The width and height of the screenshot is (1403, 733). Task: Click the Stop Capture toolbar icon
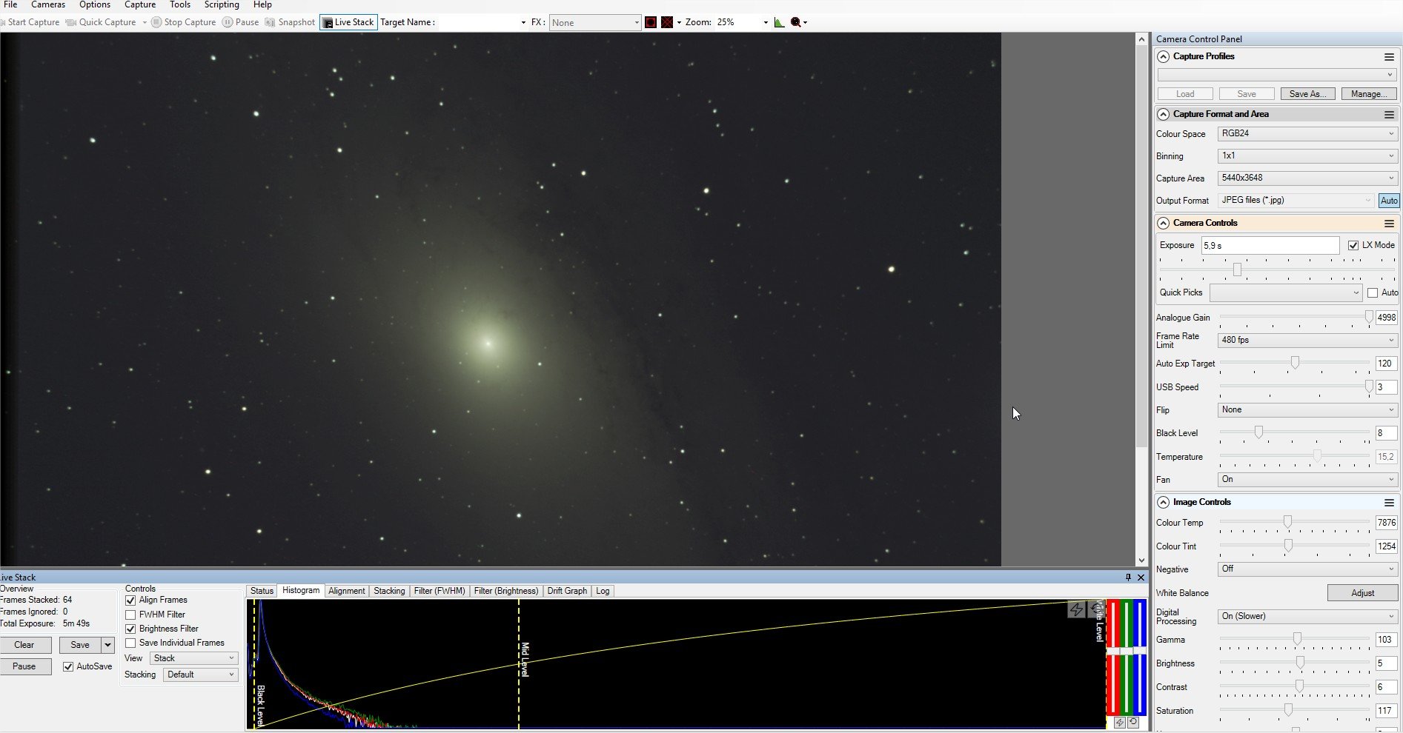[x=156, y=22]
